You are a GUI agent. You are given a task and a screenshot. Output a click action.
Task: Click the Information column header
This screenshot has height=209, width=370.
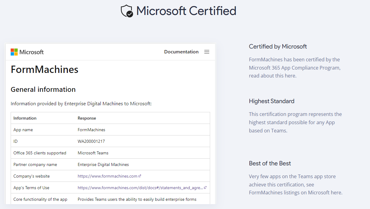[x=25, y=118]
